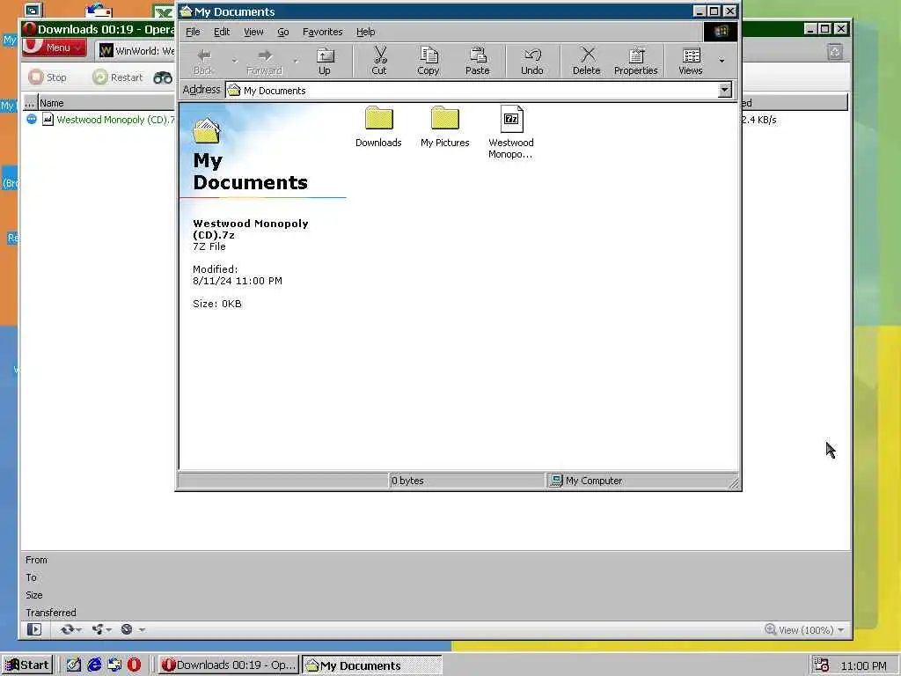Click the My Documents taskbar button
Image resolution: width=901 pixels, height=676 pixels.
372,665
